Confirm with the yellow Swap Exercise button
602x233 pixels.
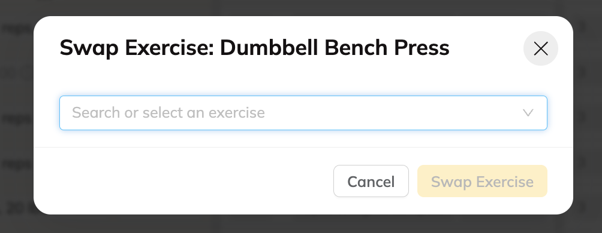point(482,181)
